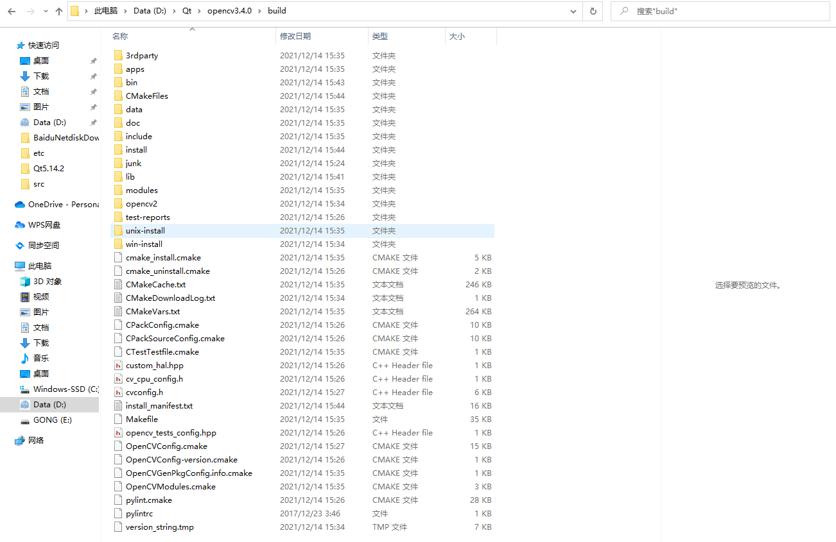Viewport: 836px width, 542px height.
Task: Refresh the build folder view
Action: [x=593, y=11]
